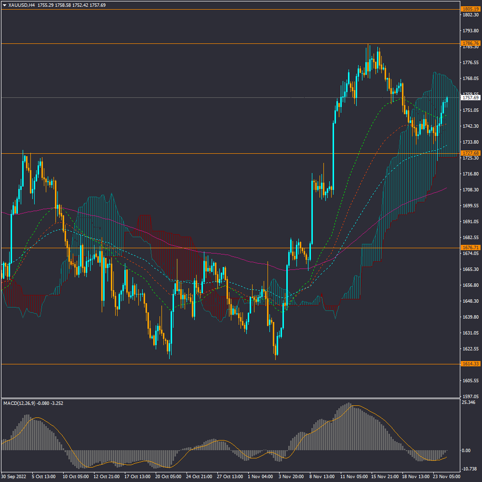
Task: Click the 1597.05 price axis value
Action: click(x=470, y=397)
